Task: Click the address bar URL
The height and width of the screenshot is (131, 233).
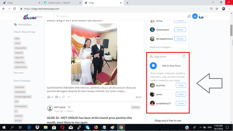Action: coord(42,9)
